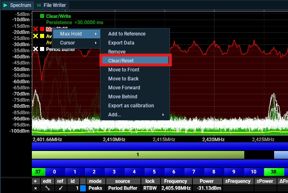The width and height of the screenshot is (288, 193).
Task: Click the red X beside Max Hold trace
Action: pos(36,29)
